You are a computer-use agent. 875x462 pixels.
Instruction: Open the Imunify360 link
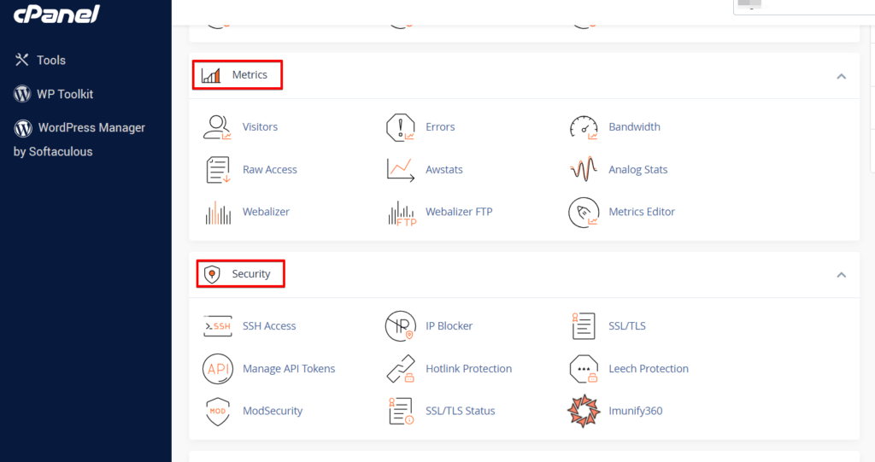pyautogui.click(x=636, y=411)
